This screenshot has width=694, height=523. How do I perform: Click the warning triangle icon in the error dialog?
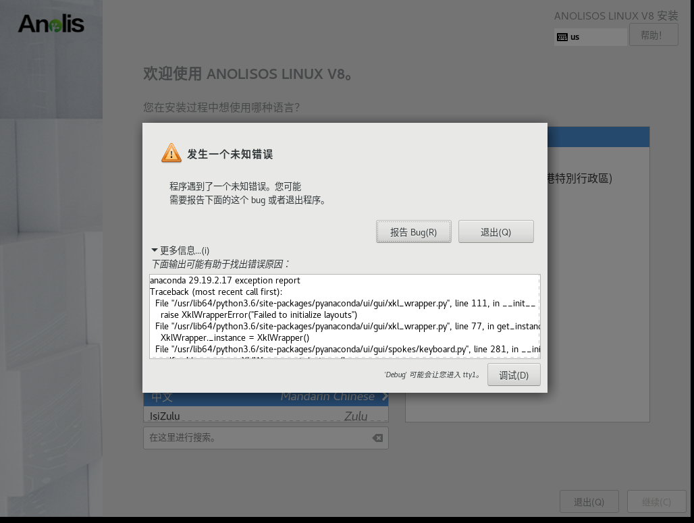click(171, 153)
